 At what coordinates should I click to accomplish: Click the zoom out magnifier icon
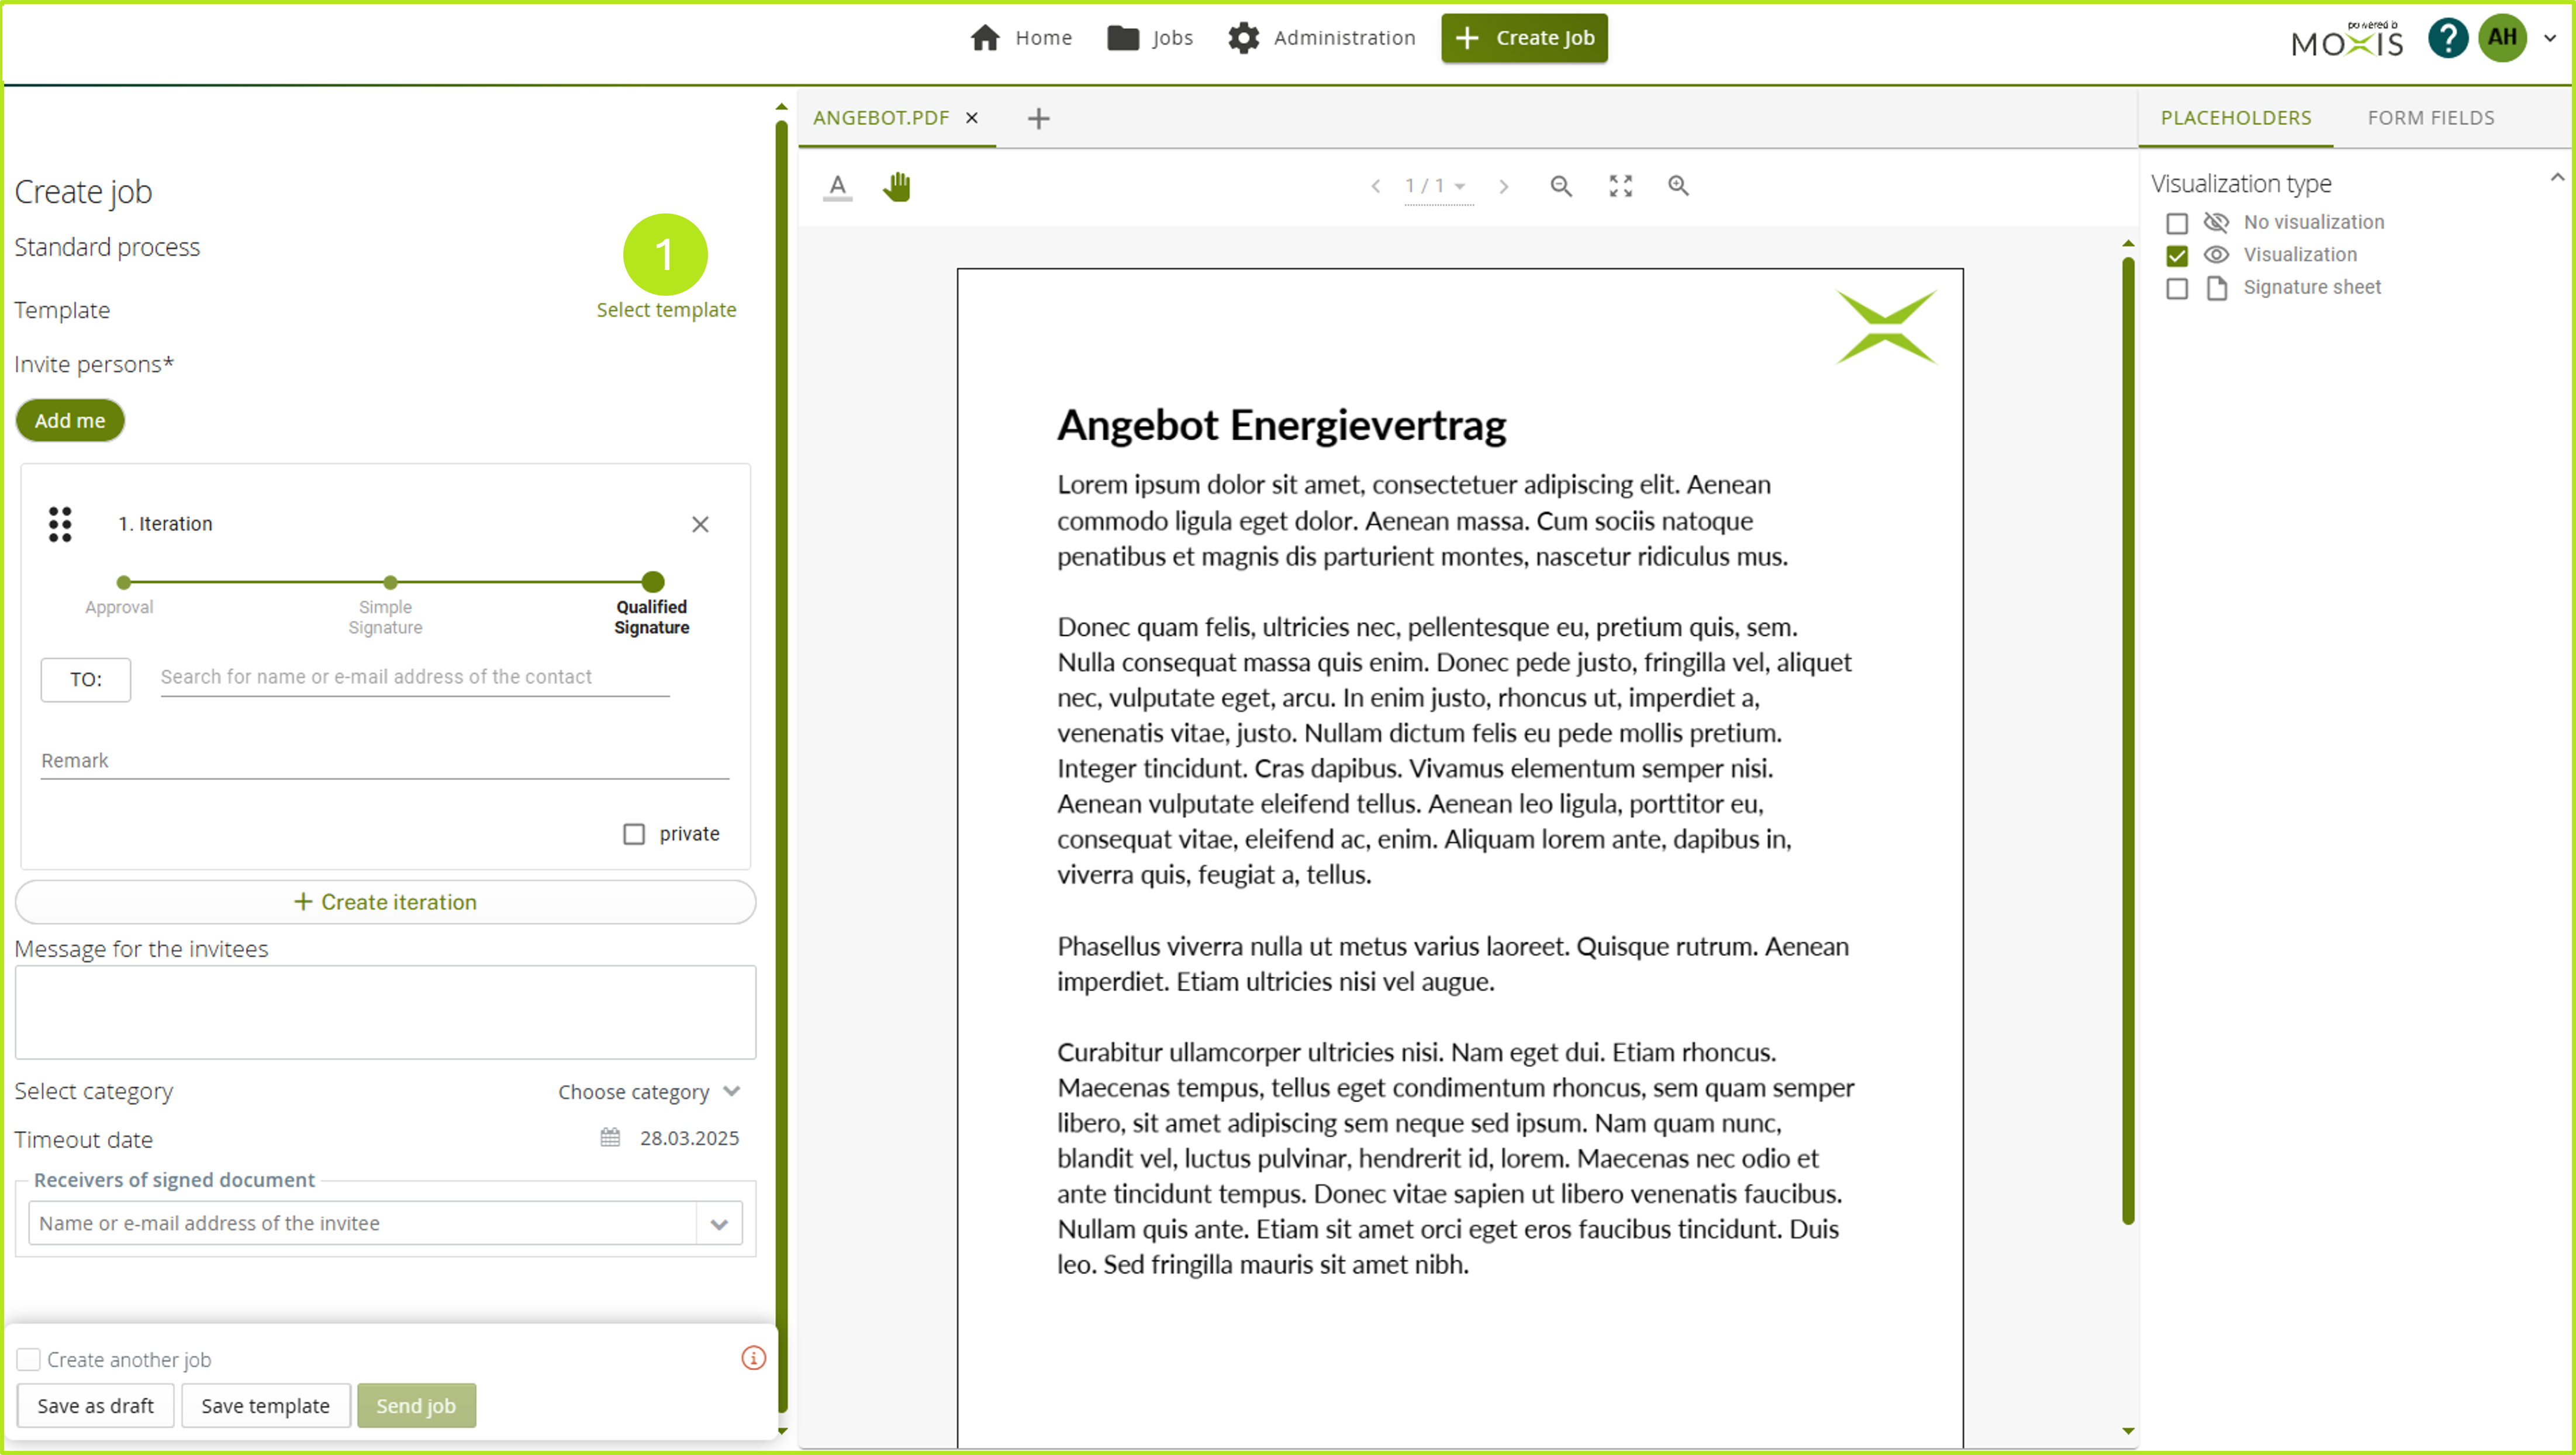coord(1560,186)
